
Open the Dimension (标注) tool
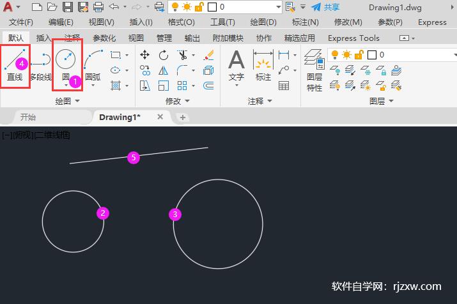263,65
